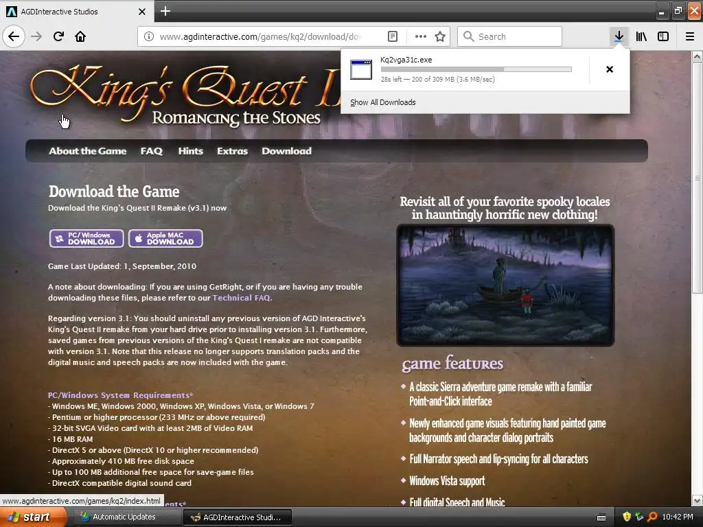Viewport: 703px width, 527px height.
Task: Open page actions three-dot menu
Action: pyautogui.click(x=421, y=36)
